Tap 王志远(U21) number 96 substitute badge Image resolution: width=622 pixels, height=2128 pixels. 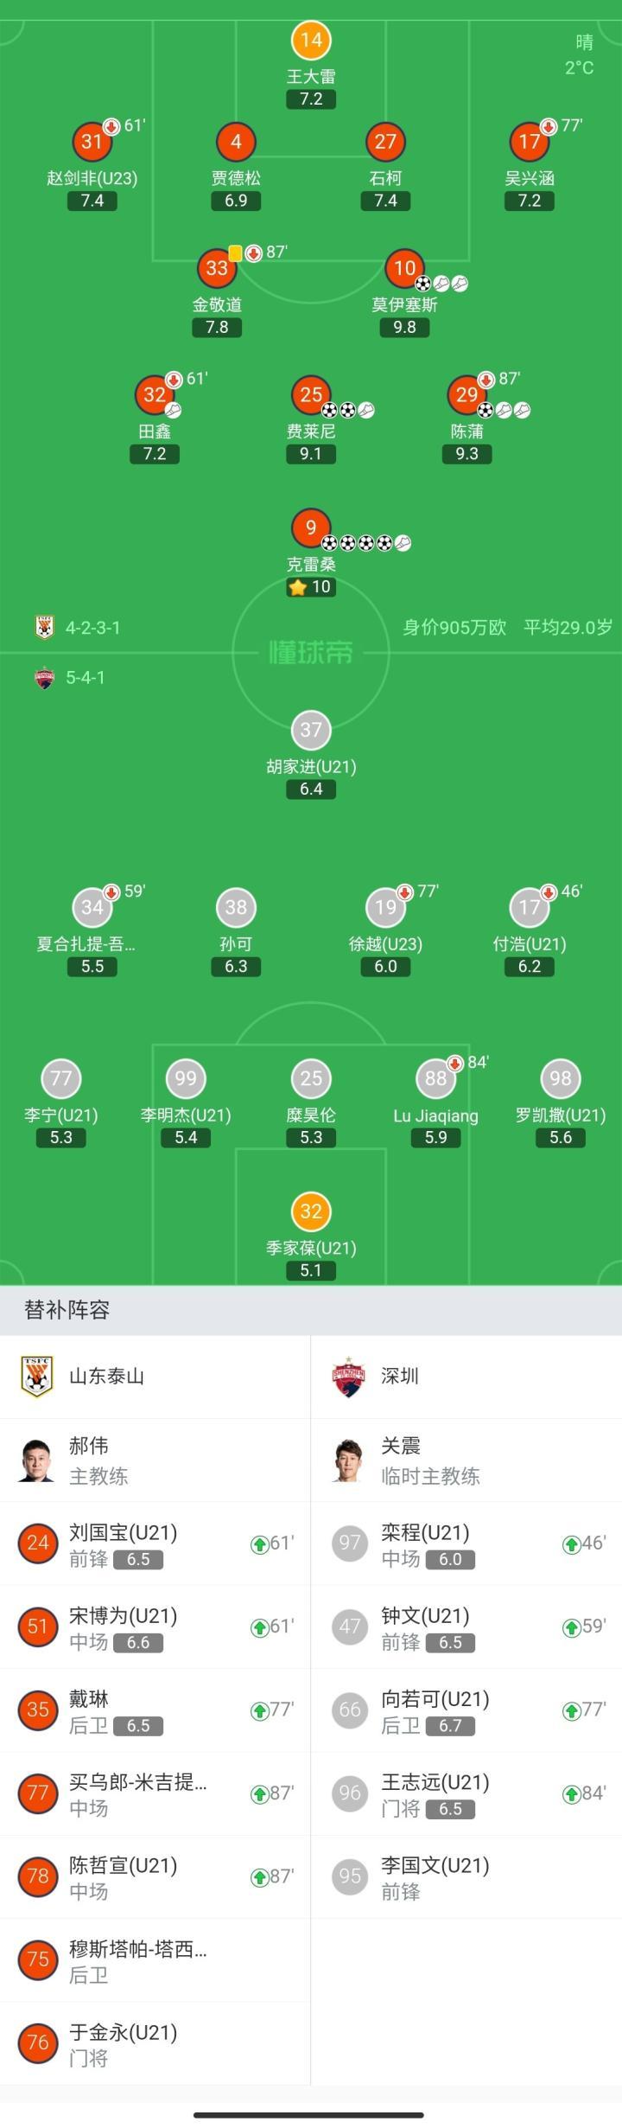click(349, 1793)
